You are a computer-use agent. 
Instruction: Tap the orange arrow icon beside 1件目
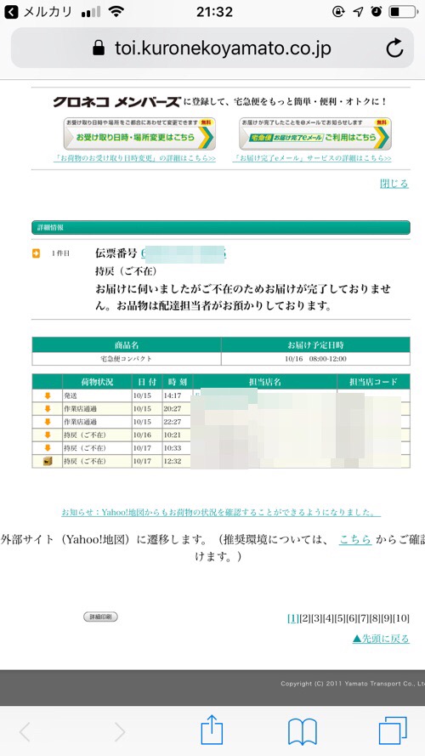tap(37, 253)
